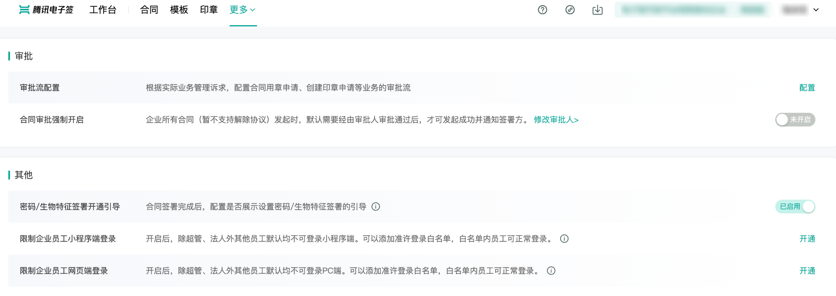Go to the 工作台 tab
The width and height of the screenshot is (836, 296).
click(x=103, y=10)
